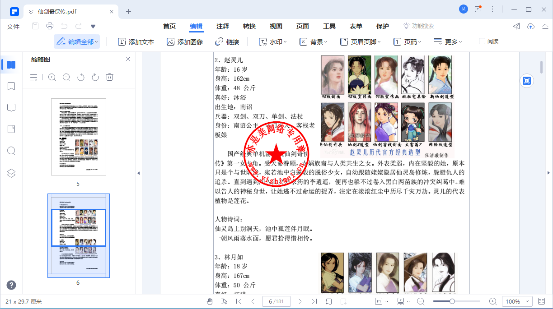Click the 链接 link button

pyautogui.click(x=227, y=42)
